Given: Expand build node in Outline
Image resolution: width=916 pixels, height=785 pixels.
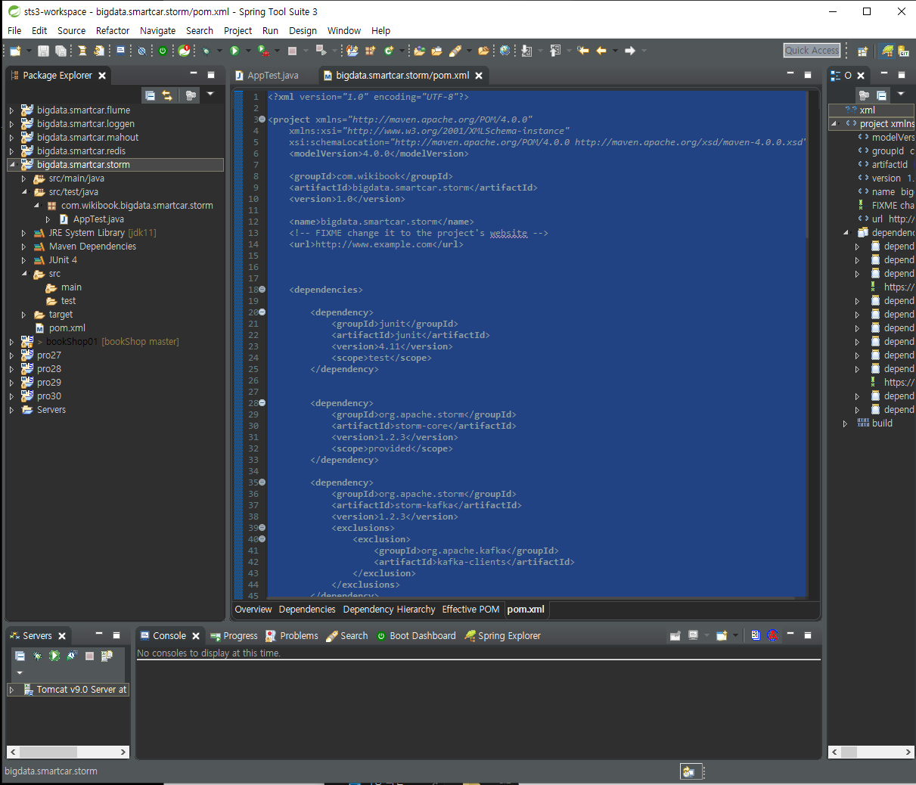Looking at the screenshot, I should [x=845, y=424].
